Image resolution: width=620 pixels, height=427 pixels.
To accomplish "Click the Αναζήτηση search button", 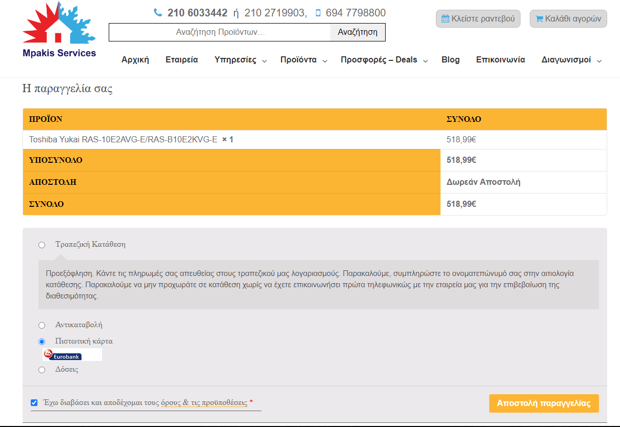I will (357, 32).
